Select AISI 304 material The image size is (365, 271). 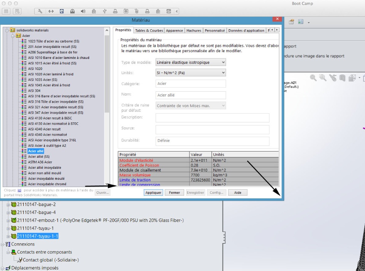point(34,91)
